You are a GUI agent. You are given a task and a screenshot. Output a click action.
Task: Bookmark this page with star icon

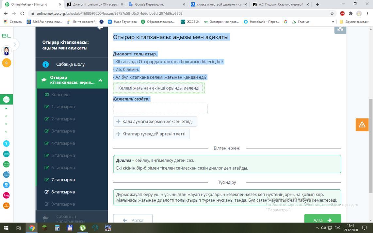tap(332, 14)
